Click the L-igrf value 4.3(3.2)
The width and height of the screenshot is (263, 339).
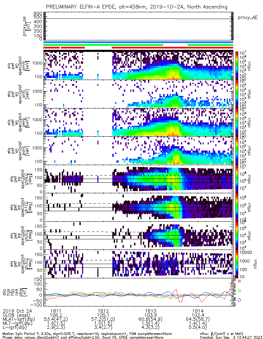pos(150,327)
